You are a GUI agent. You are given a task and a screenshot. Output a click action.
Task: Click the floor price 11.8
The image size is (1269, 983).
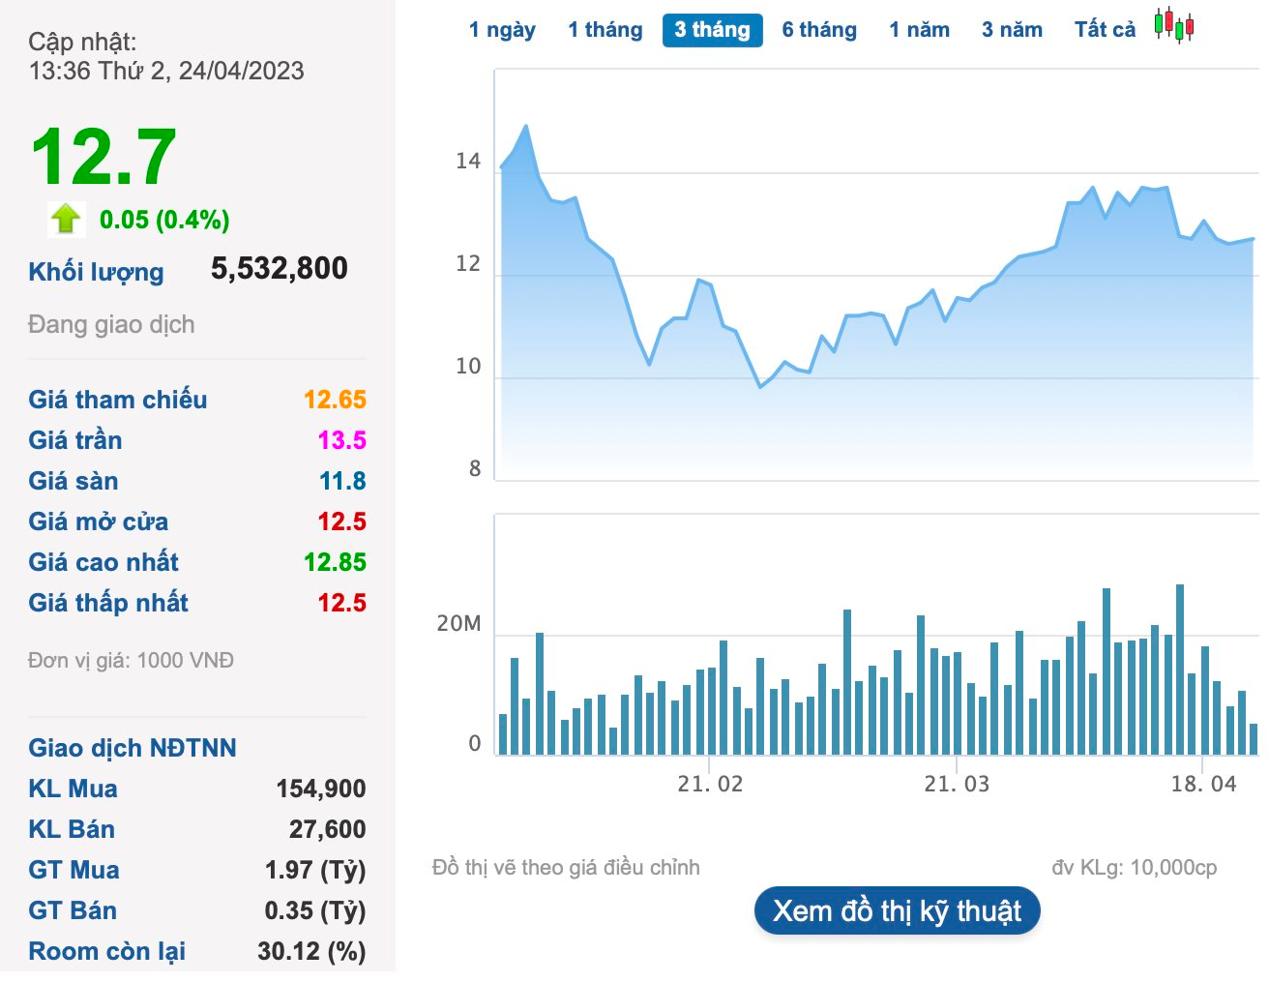tap(342, 481)
